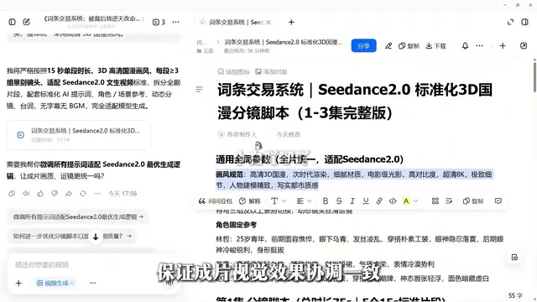Like the reply with thumbs up
The width and height of the screenshot is (537, 302).
point(40,194)
